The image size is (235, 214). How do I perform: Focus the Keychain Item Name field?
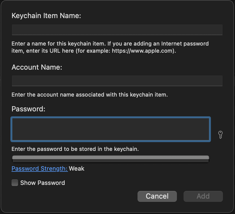[117, 30]
